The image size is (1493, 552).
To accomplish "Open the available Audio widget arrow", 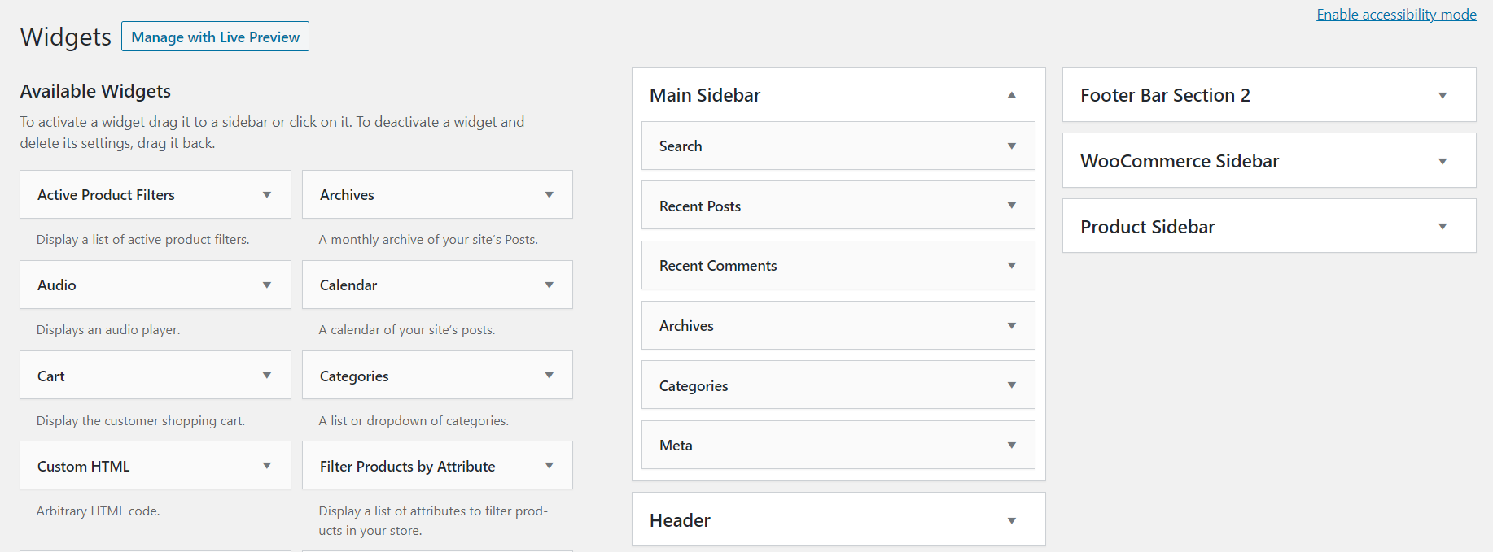I will pyautogui.click(x=266, y=285).
